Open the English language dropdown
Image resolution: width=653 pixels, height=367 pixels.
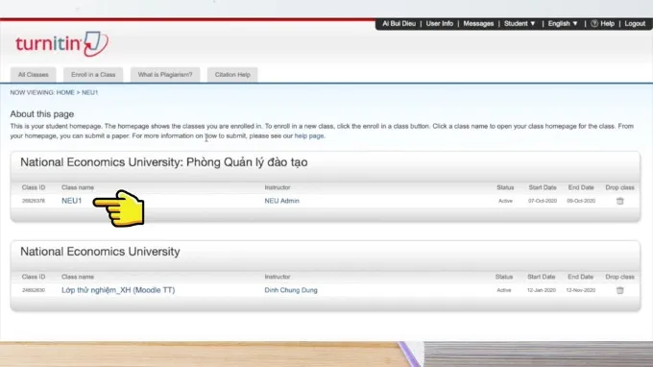tap(563, 24)
